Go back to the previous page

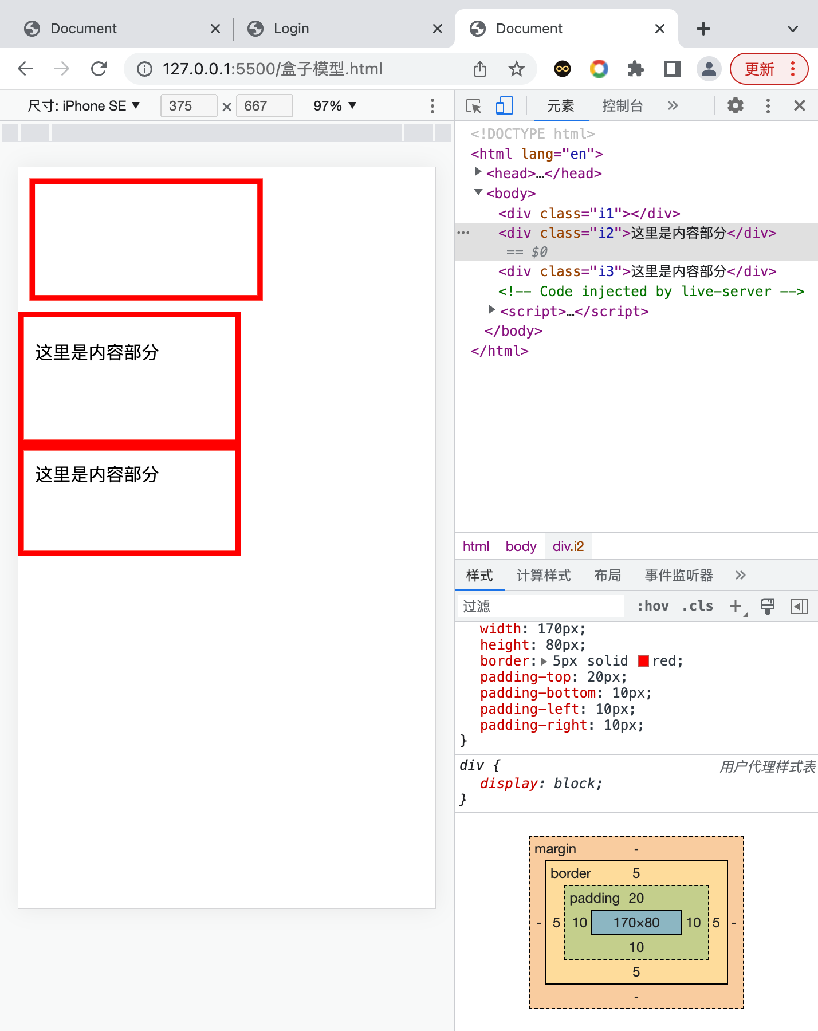coord(25,69)
